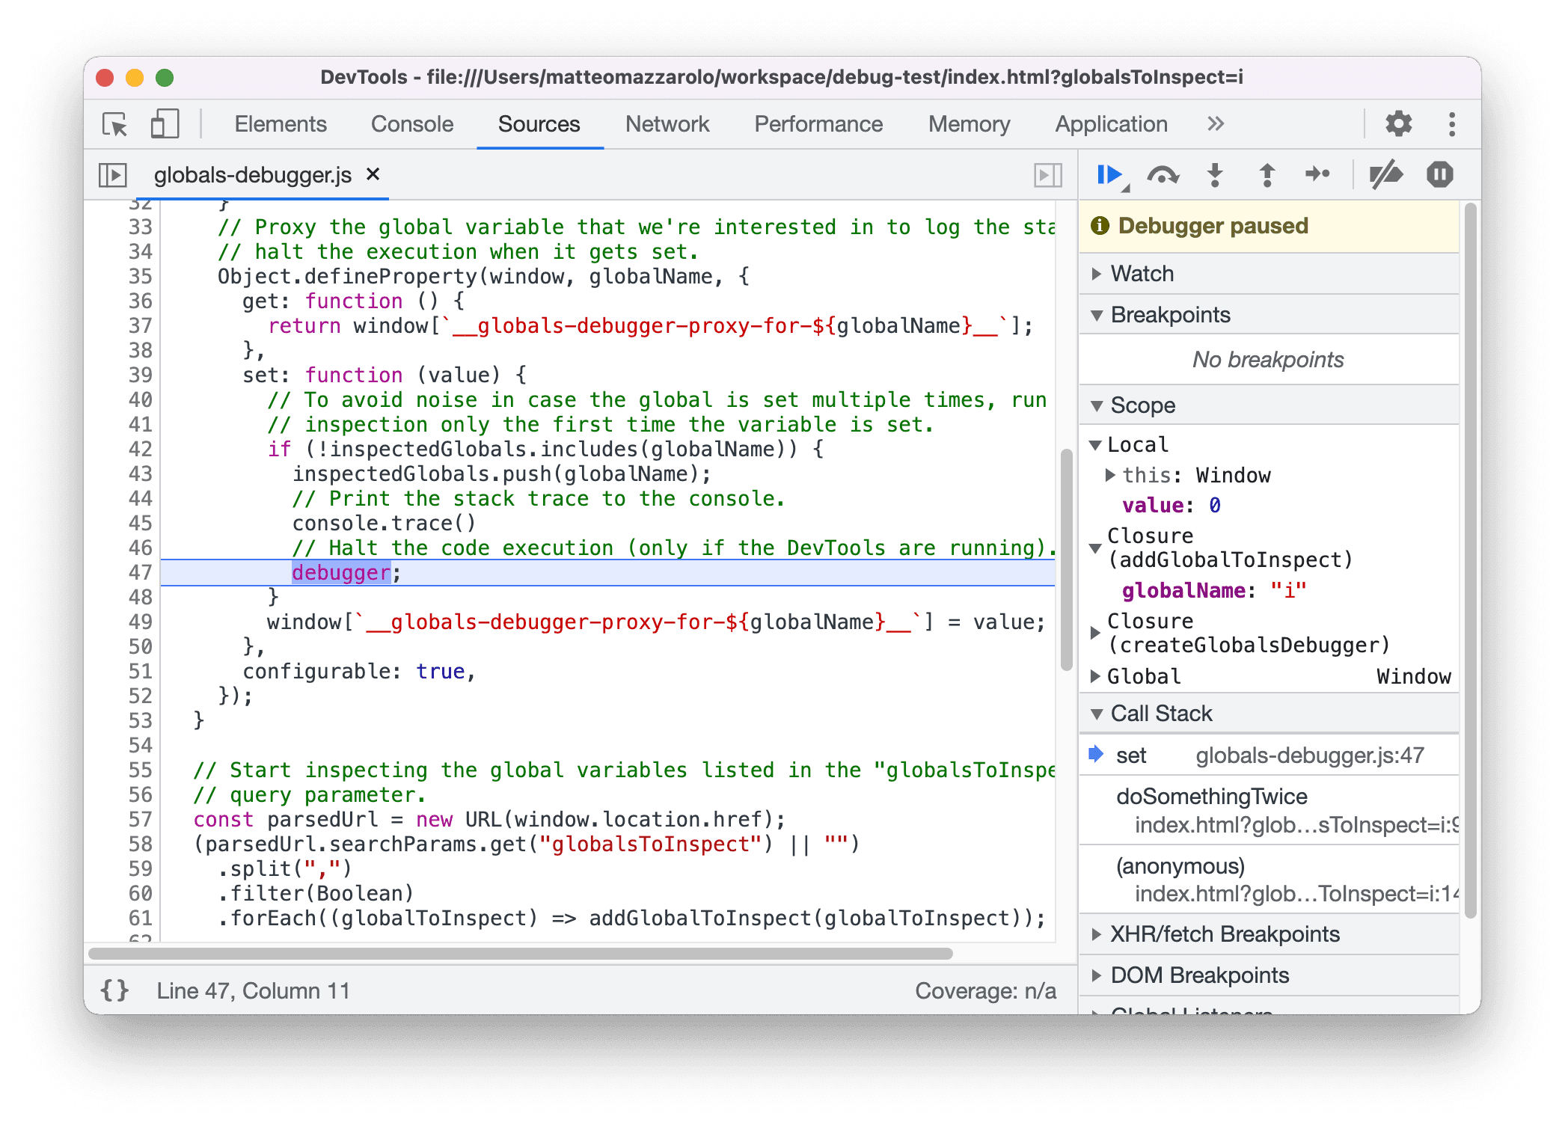Close the globals-debugger.js file tab
This screenshot has width=1565, height=1125.
click(x=373, y=174)
